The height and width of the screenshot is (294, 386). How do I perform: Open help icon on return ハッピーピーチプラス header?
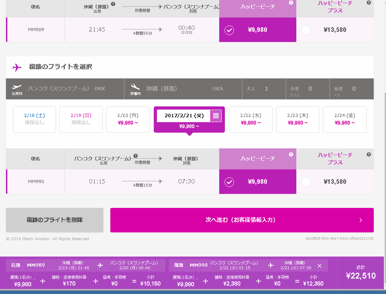pyautogui.click(x=368, y=154)
